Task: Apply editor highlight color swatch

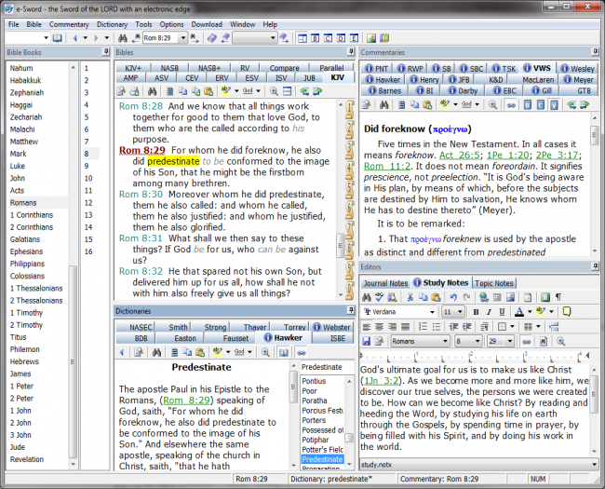Action: point(541,312)
